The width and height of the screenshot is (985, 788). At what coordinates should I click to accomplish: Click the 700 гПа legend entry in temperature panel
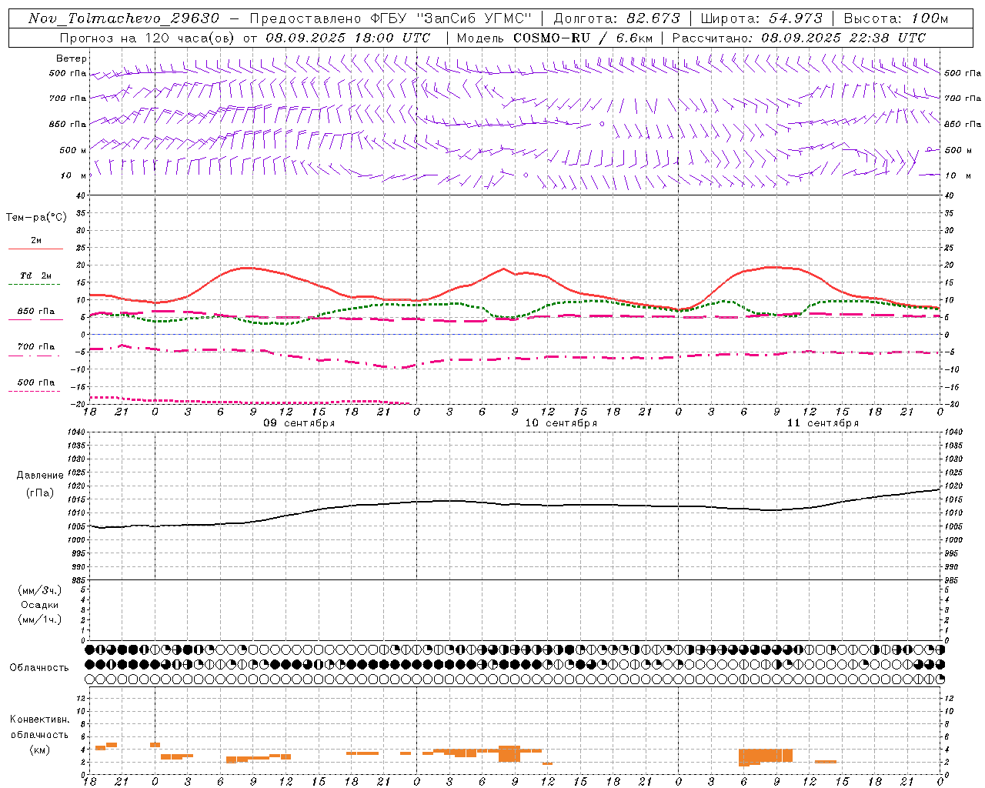pyautogui.click(x=36, y=347)
